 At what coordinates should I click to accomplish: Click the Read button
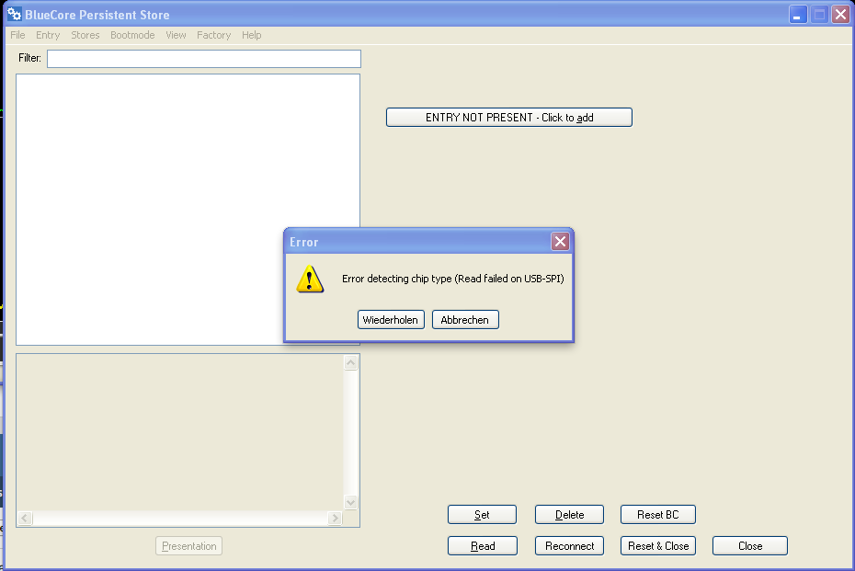point(482,546)
